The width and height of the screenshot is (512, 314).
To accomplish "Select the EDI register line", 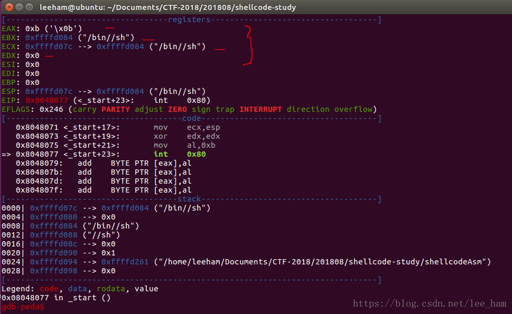I will [21, 73].
